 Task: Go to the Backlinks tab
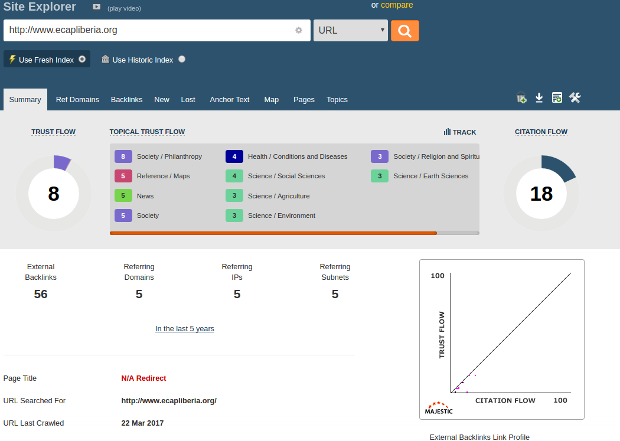(x=127, y=100)
